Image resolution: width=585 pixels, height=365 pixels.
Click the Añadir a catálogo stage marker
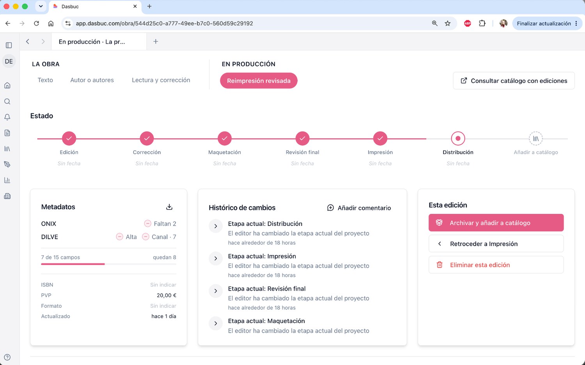click(x=536, y=138)
